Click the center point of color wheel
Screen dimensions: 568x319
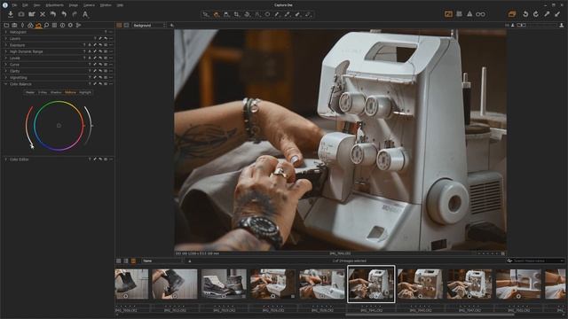pyautogui.click(x=59, y=126)
